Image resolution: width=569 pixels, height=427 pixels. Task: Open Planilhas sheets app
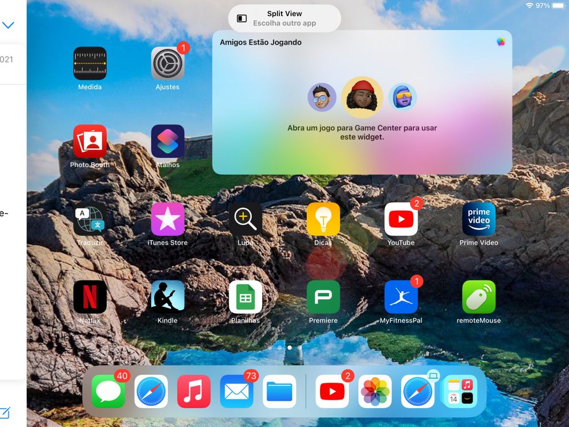pos(245,297)
